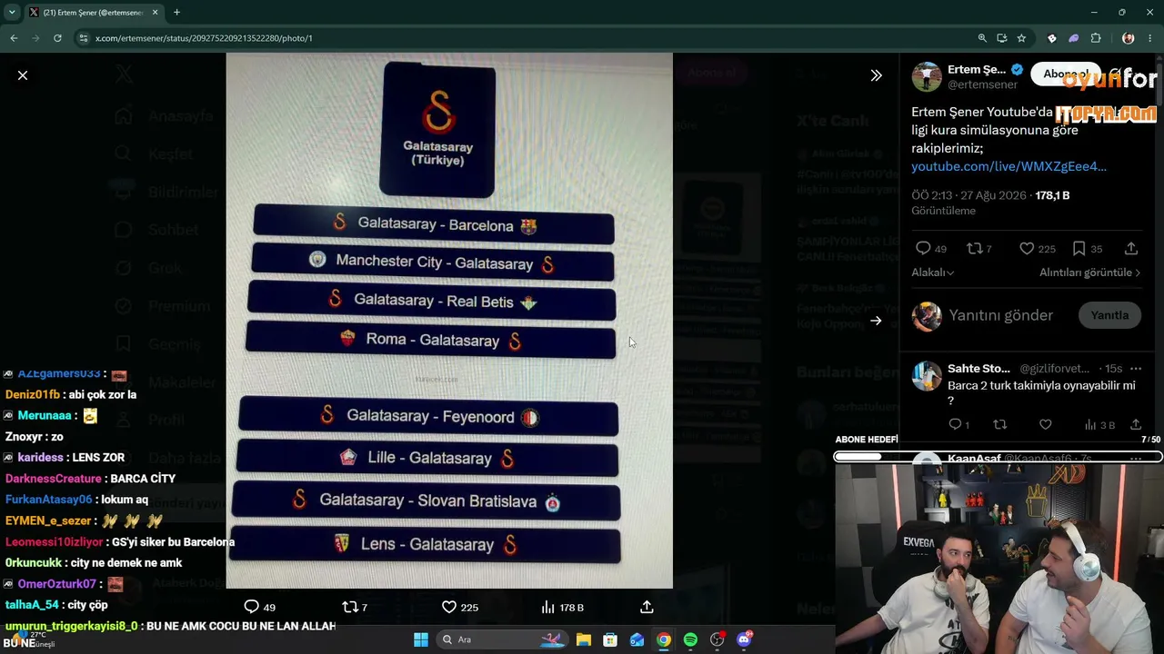
Task: Open Microsoft Store from the taskbar
Action: pyautogui.click(x=610, y=639)
